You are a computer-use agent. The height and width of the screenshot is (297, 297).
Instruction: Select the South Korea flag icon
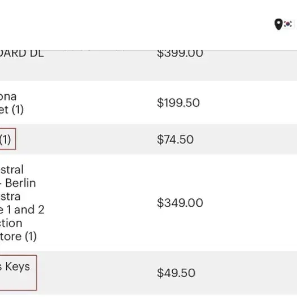pyautogui.click(x=288, y=24)
